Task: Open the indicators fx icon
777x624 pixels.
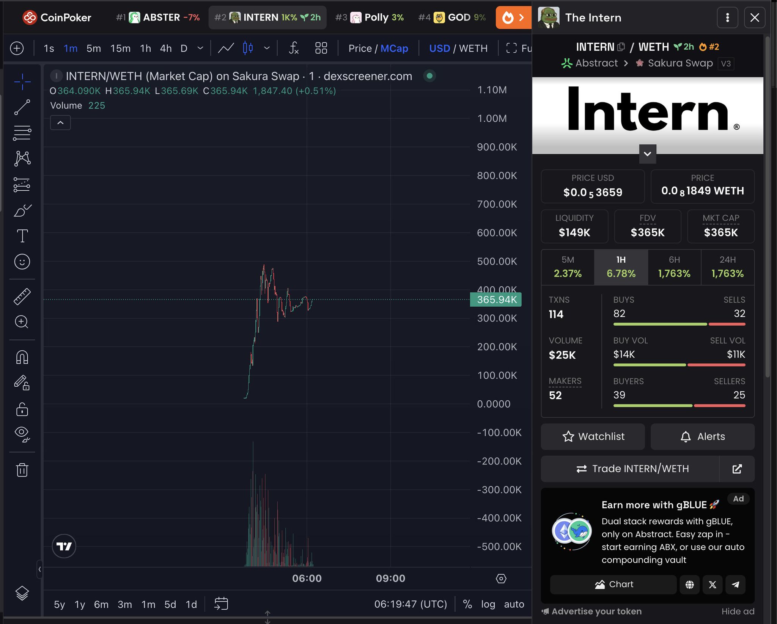Action: 294,48
